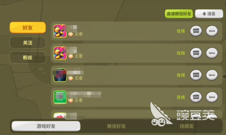The image size is (226, 135).
Task: Switch to the 关注 side tab
Action: click(28, 43)
